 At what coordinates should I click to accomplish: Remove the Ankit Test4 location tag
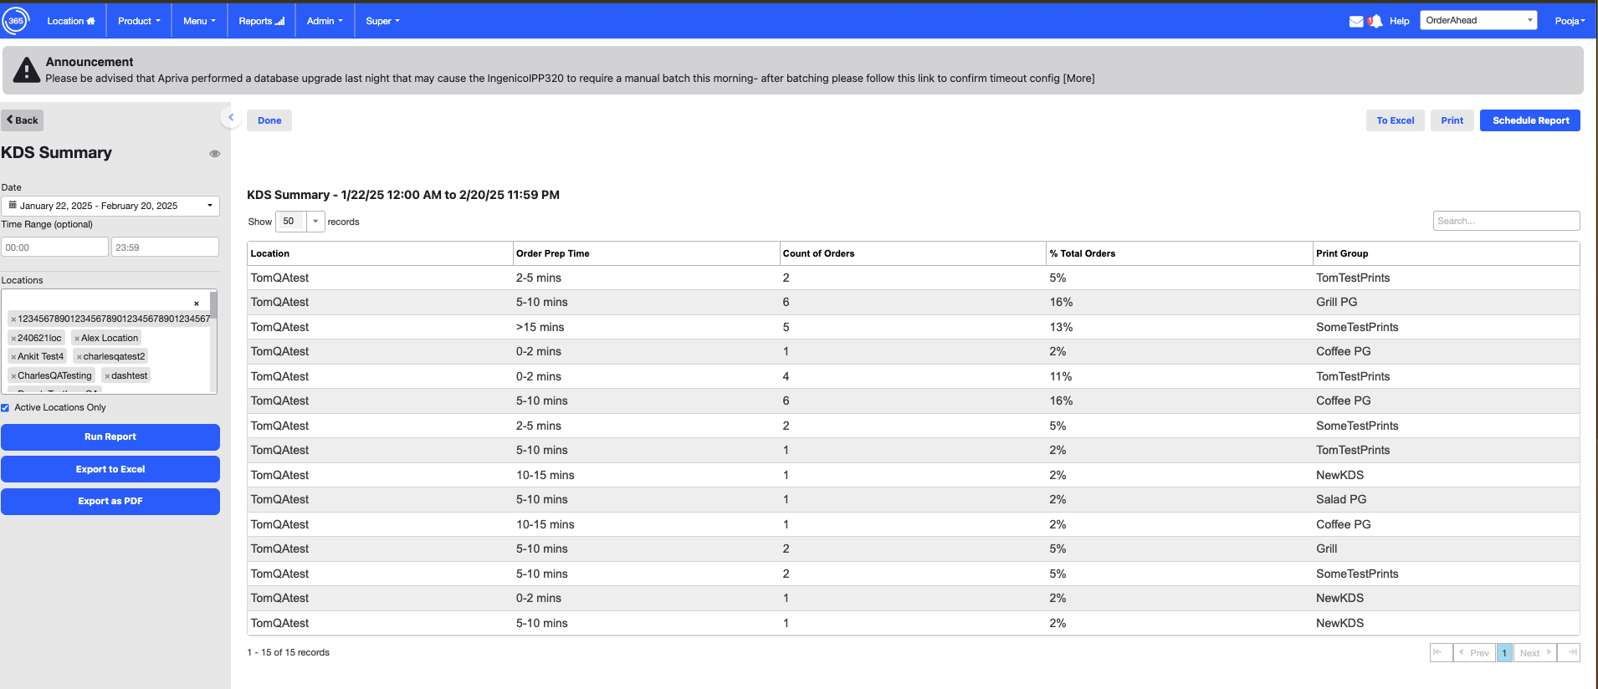coord(13,357)
